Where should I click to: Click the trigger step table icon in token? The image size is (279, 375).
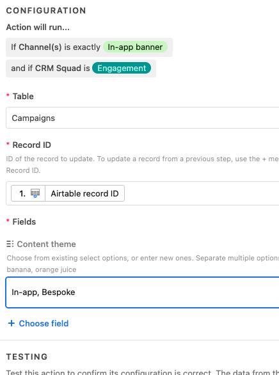tap(35, 193)
